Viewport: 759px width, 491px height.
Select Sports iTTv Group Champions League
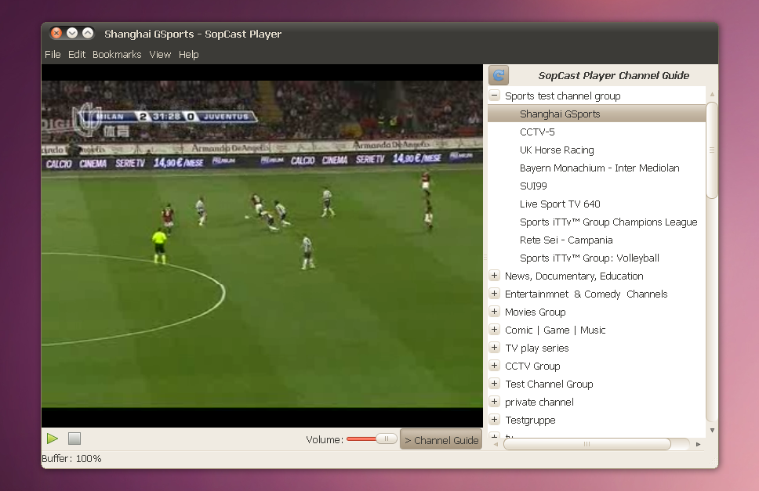[x=597, y=222]
